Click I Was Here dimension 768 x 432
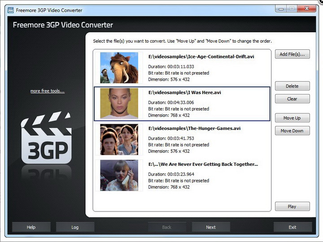Viewport: 323px width, 242px height. [x=169, y=115]
